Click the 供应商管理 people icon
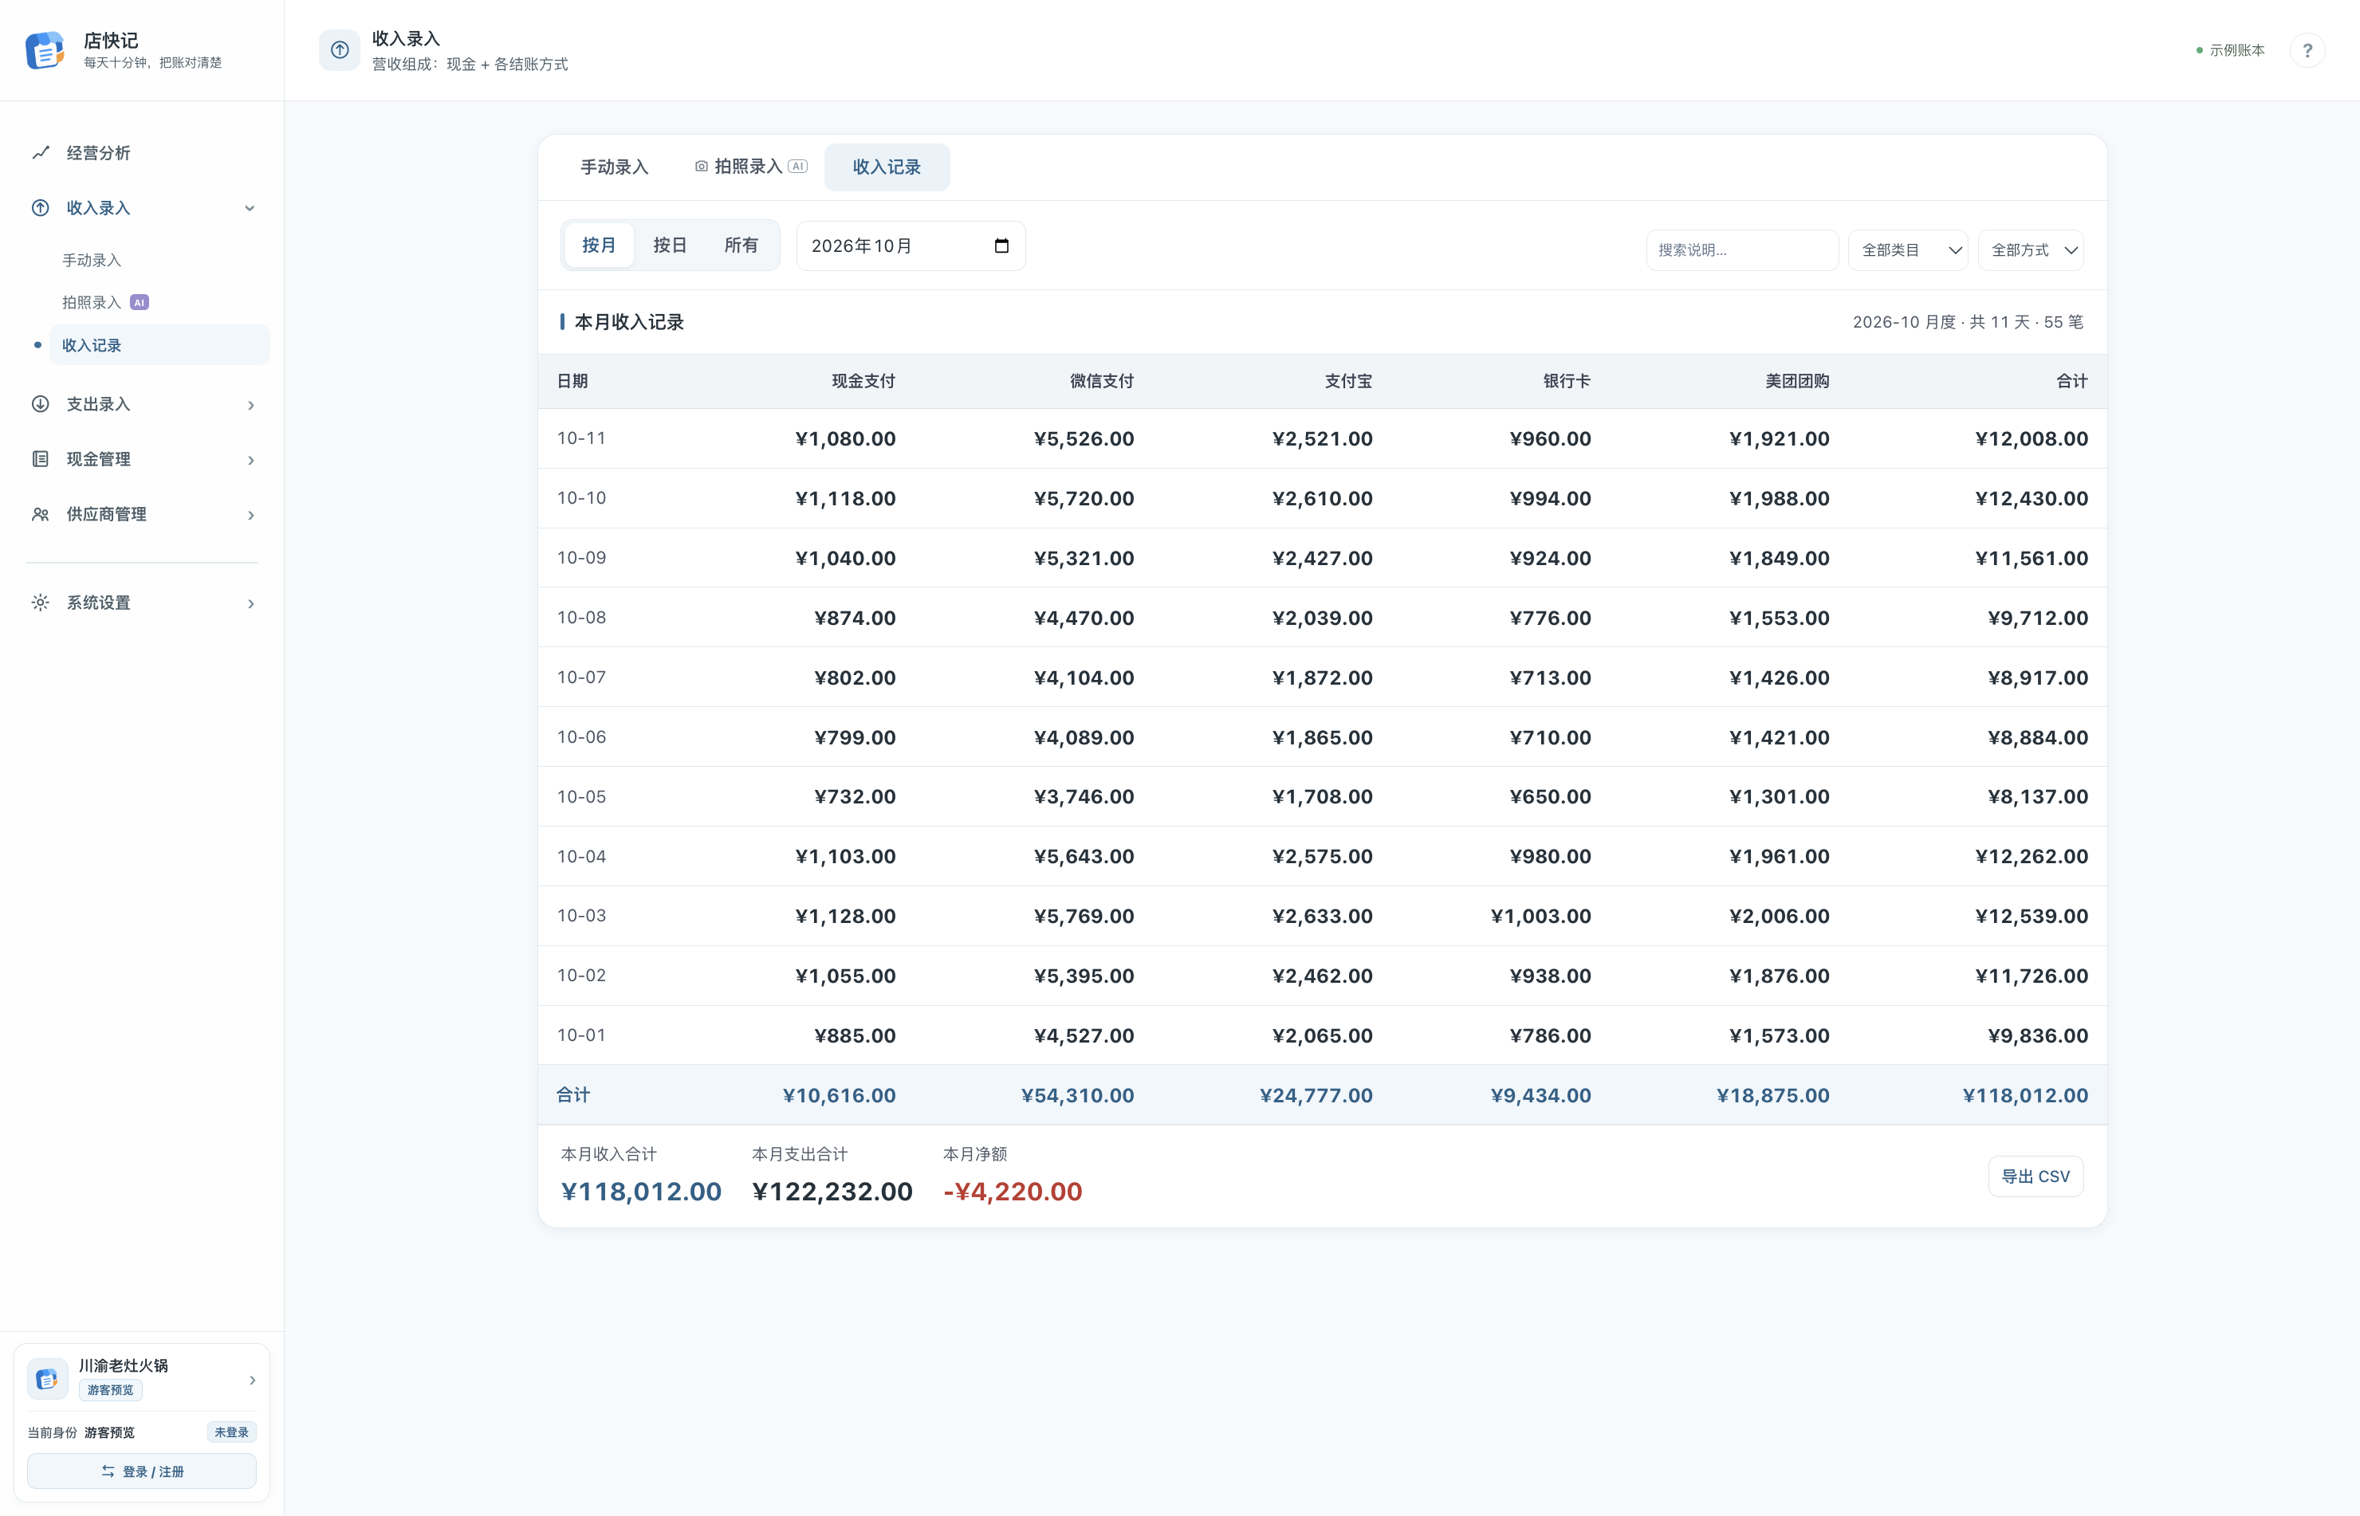This screenshot has height=1516, width=2360. coord(41,514)
